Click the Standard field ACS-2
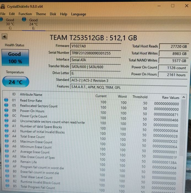 (129, 81)
